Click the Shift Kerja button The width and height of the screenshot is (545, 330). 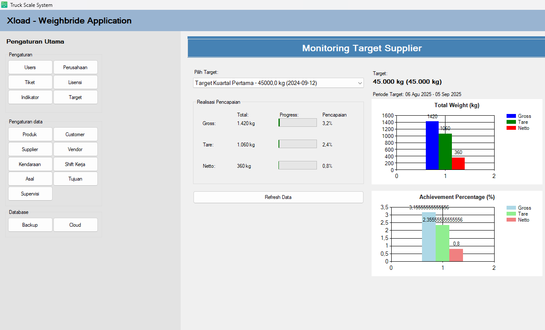75,164
